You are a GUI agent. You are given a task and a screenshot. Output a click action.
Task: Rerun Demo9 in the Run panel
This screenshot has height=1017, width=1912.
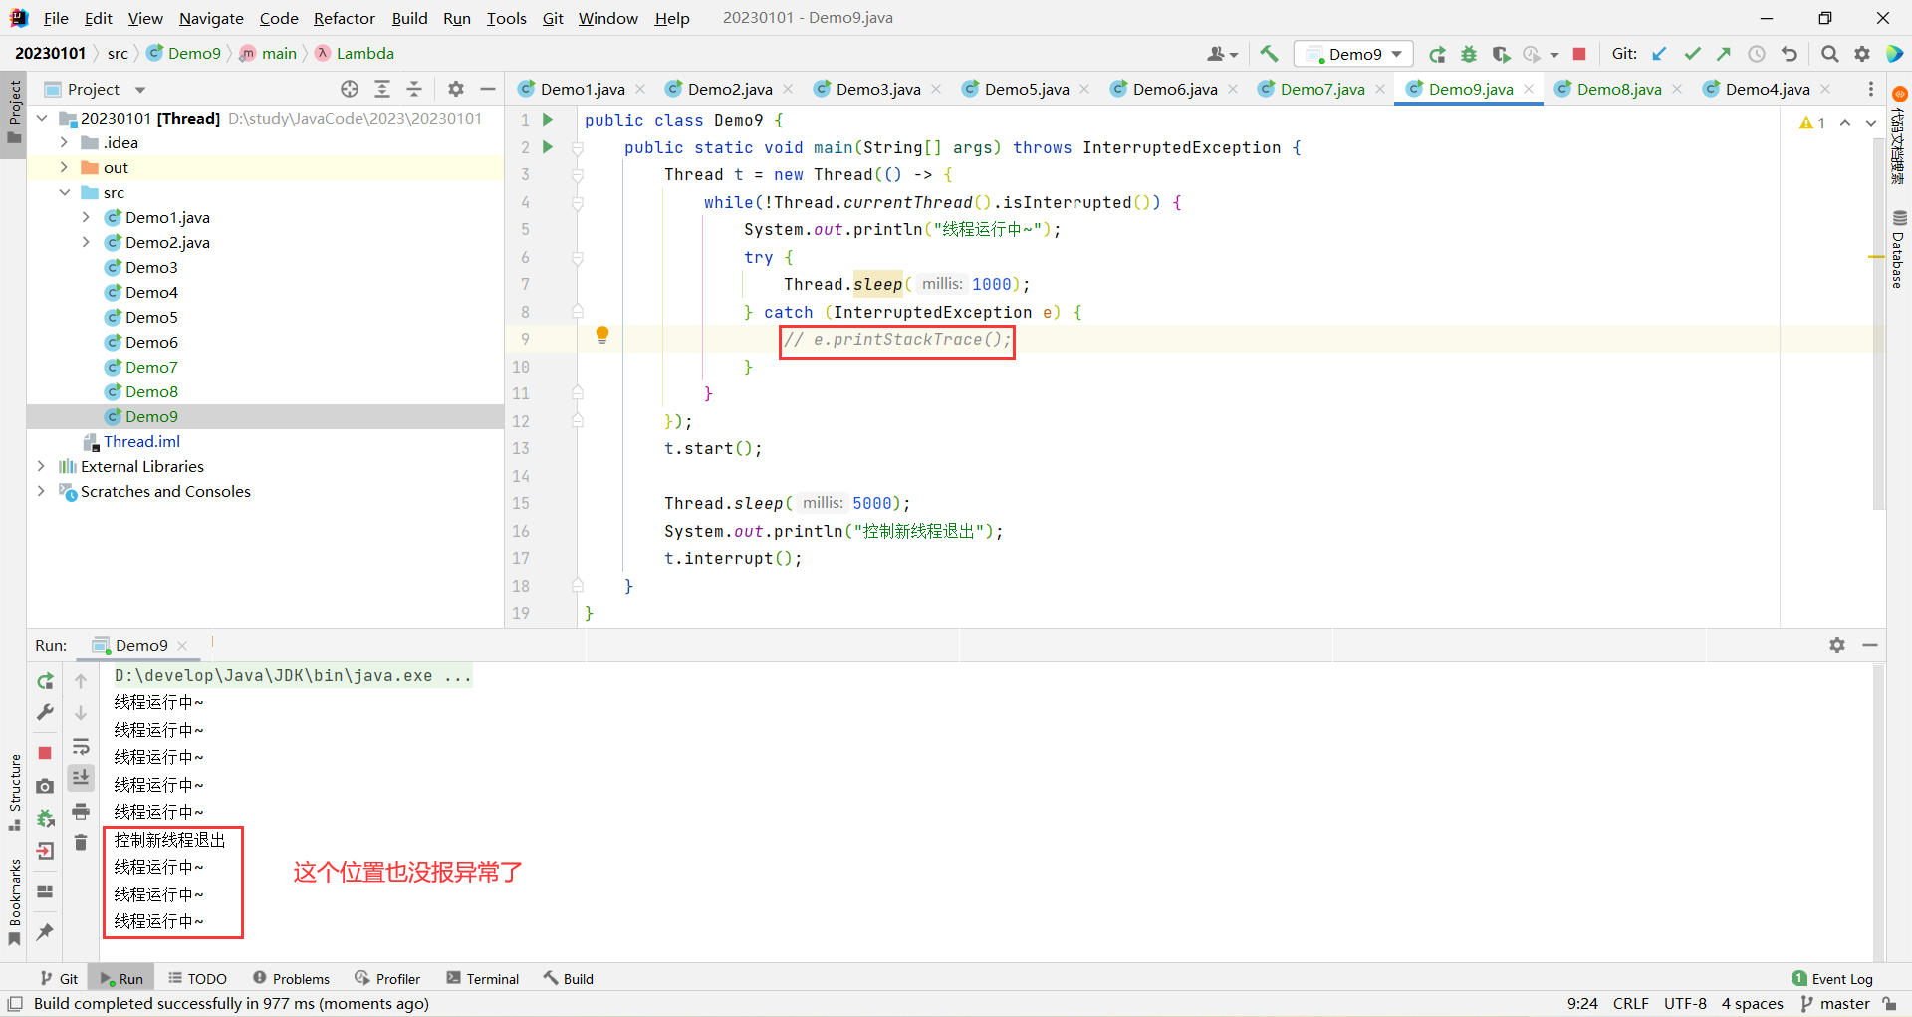pyautogui.click(x=45, y=681)
